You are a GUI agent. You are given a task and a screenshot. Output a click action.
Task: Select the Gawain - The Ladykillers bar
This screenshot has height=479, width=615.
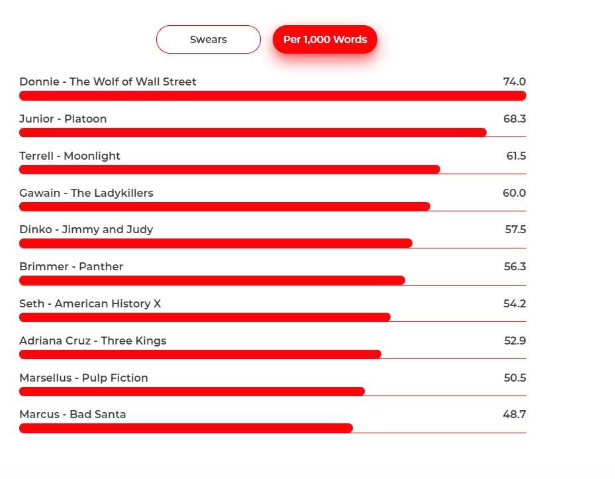click(x=225, y=207)
